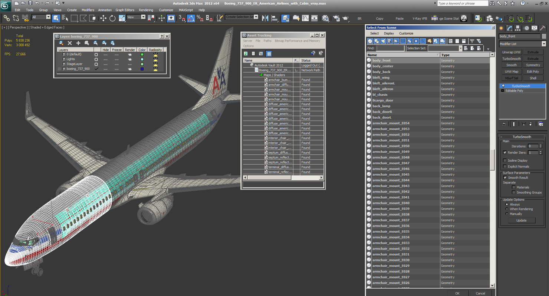This screenshot has width=549, height=296.
Task: Click the Symmetry modifier button
Action: (533, 65)
